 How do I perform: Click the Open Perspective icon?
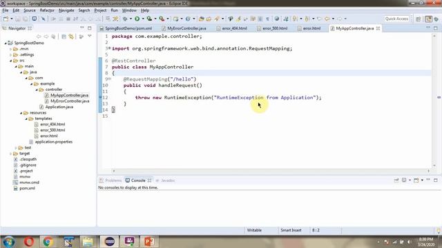pyautogui.click(x=419, y=19)
